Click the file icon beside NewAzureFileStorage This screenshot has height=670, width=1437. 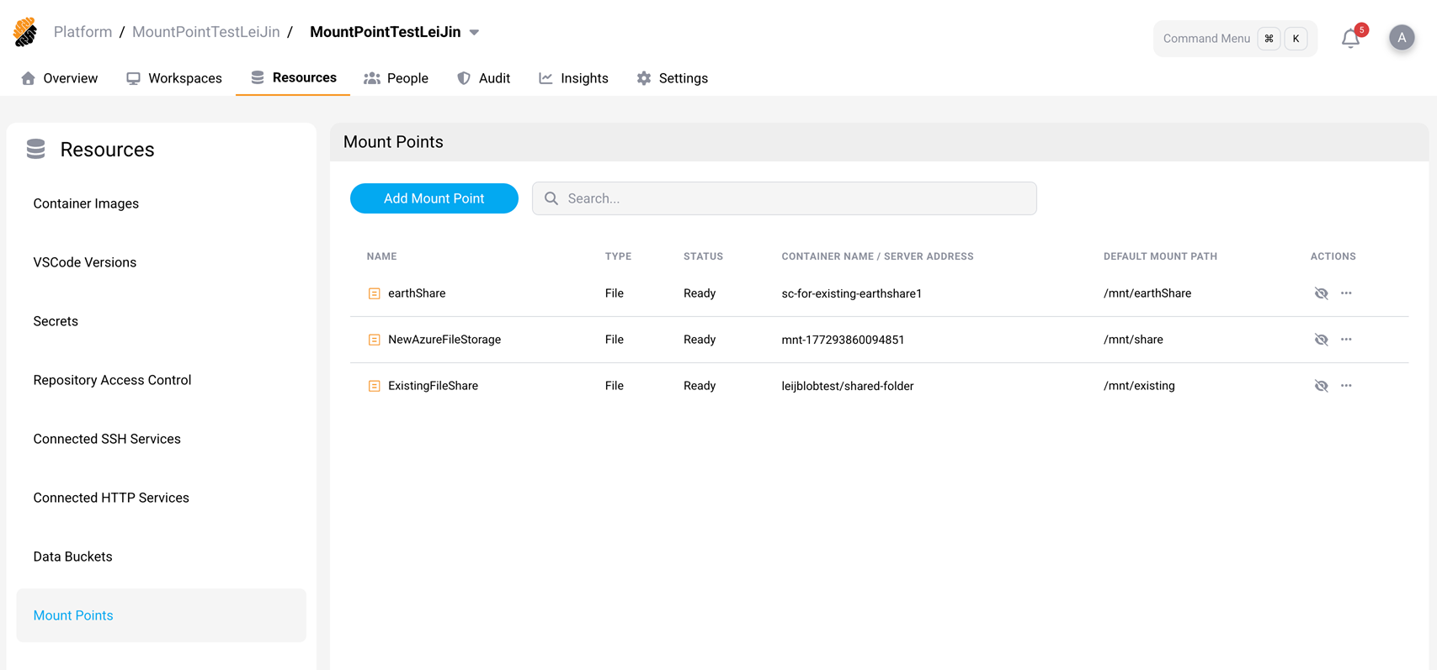[x=375, y=340]
